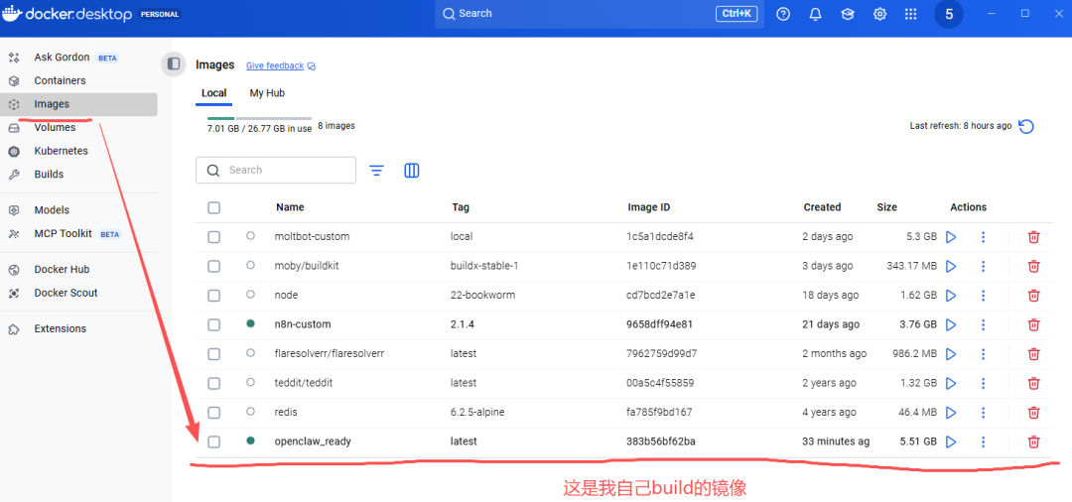Check the redis row checkbox
This screenshot has height=502, width=1072.
click(214, 413)
